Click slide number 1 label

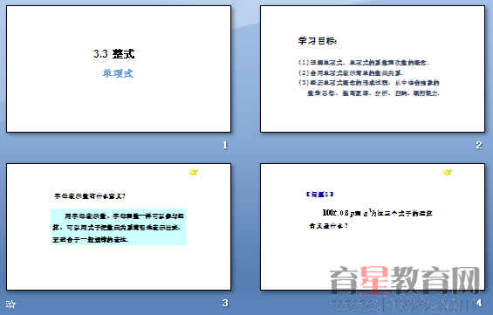click(x=225, y=145)
